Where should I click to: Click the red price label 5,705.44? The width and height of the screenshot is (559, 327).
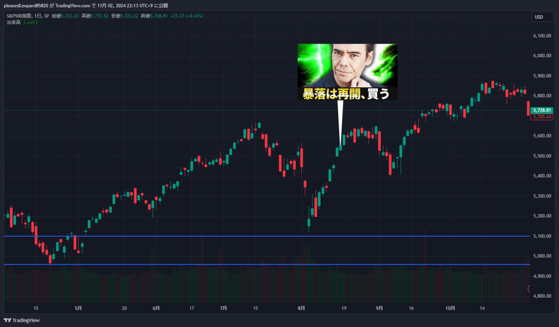542,117
